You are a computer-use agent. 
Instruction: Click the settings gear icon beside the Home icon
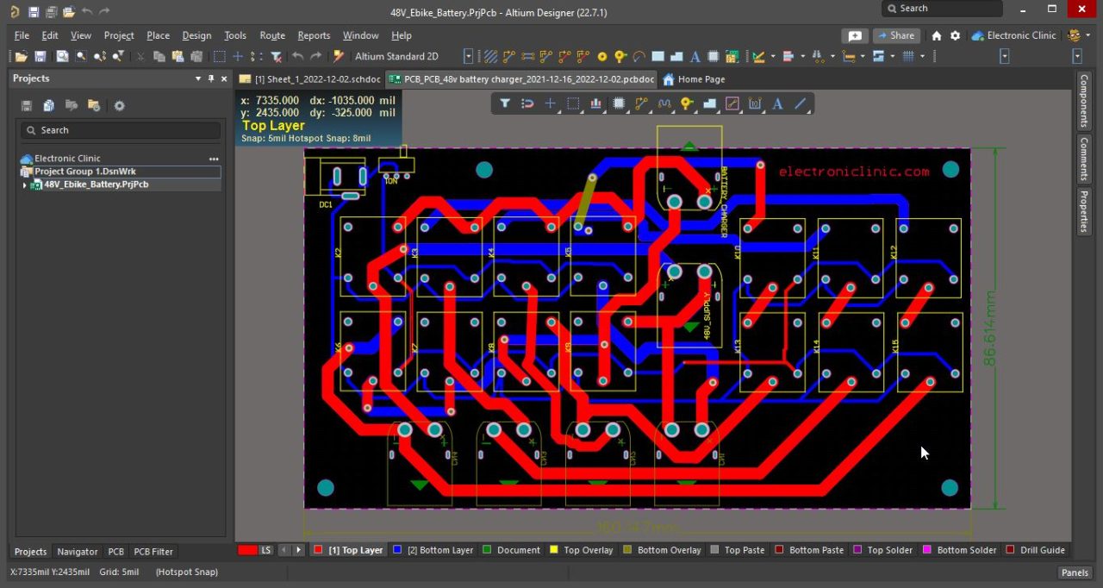pos(955,35)
